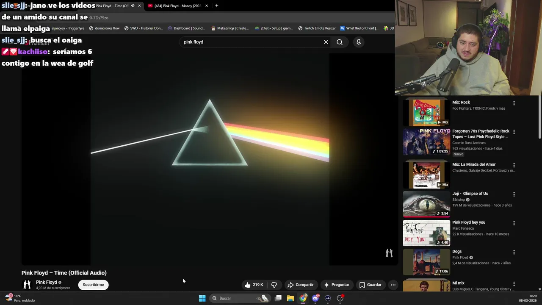Screen dimensions: 542x305
Task: Click the channel watermark in video corner
Action: pyautogui.click(x=389, y=253)
